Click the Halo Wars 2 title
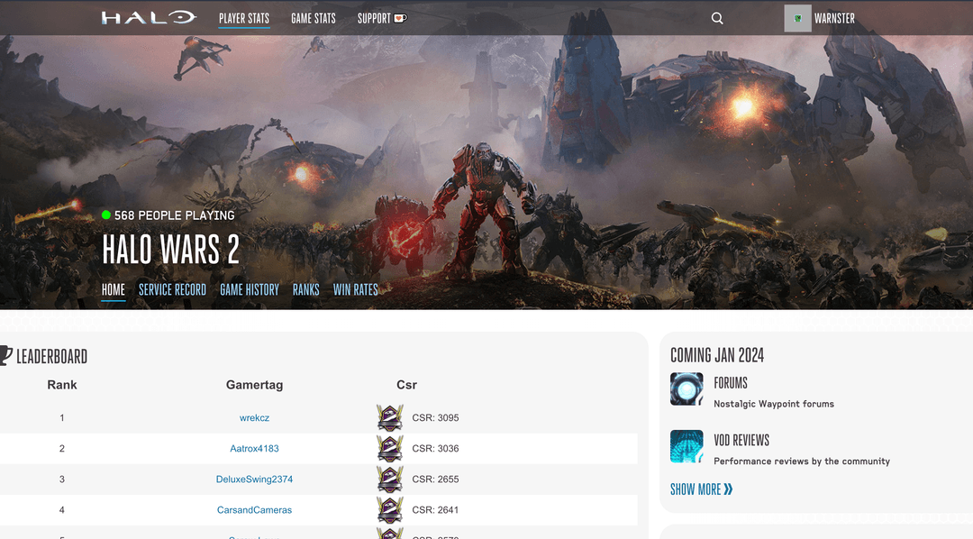 [170, 249]
